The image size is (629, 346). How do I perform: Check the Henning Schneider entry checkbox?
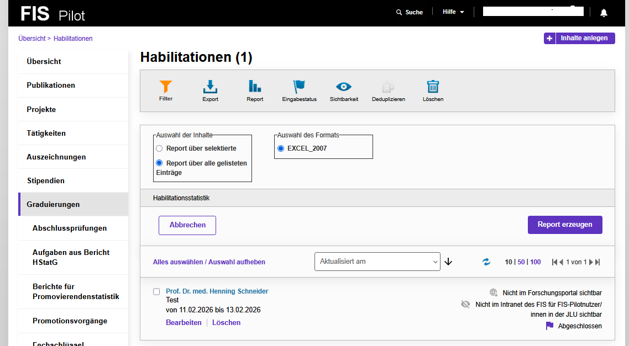coord(156,291)
